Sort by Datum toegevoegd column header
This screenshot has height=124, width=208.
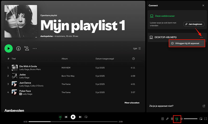coord(105,58)
